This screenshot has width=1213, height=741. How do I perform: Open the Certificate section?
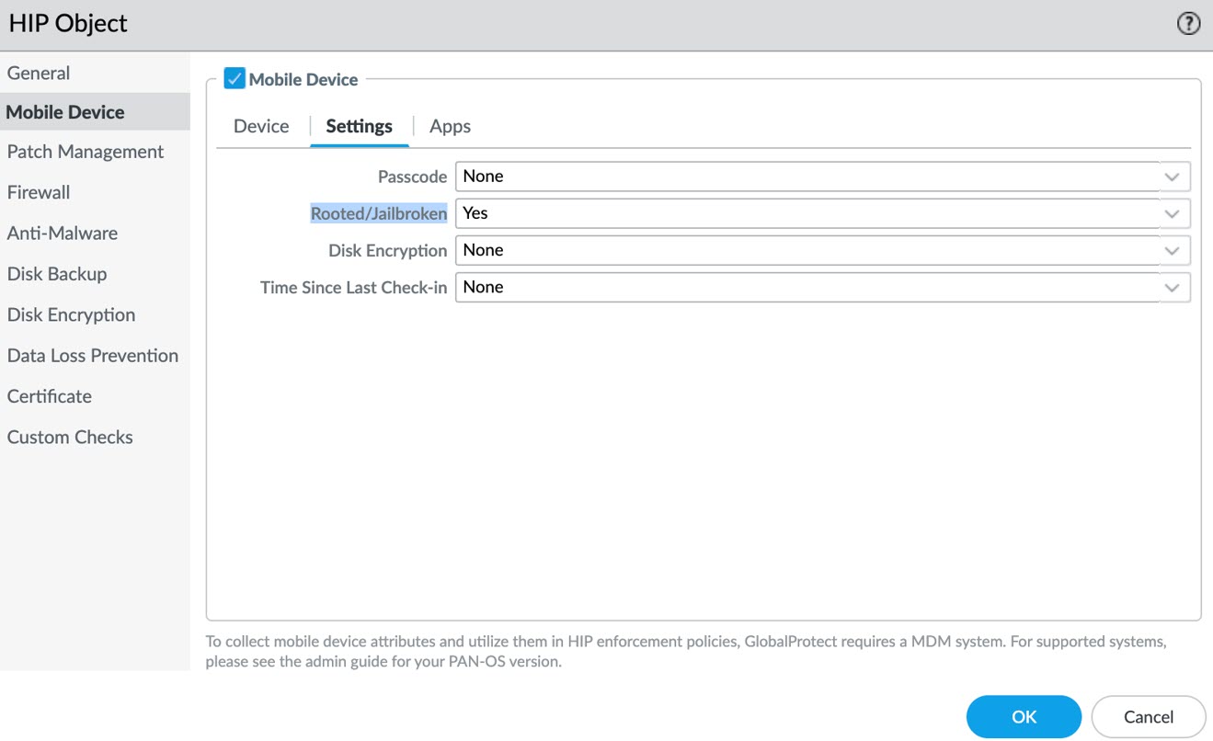(50, 396)
